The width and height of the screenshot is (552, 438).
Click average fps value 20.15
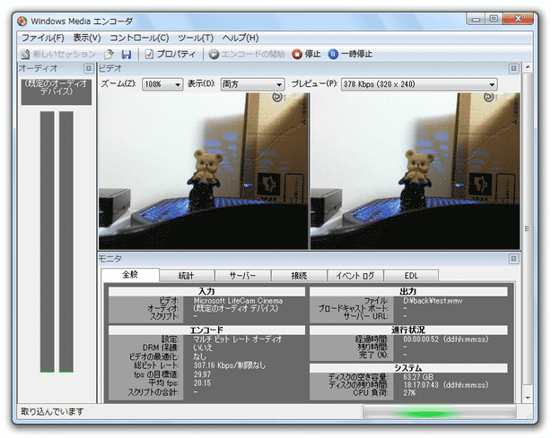click(x=202, y=383)
